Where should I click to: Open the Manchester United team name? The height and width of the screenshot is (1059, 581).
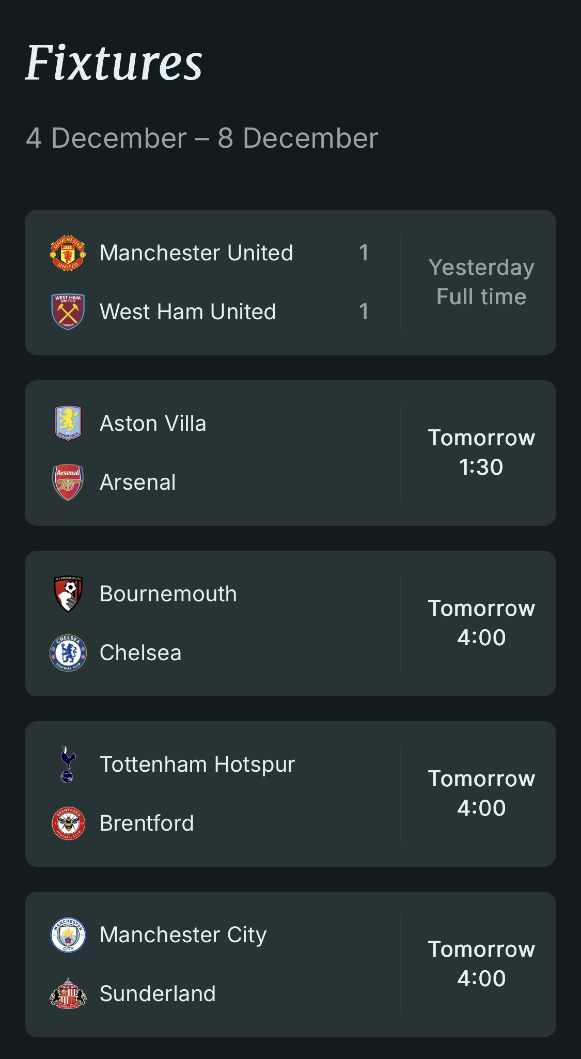pos(196,253)
